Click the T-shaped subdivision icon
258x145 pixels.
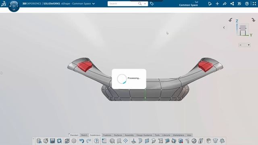point(215,141)
